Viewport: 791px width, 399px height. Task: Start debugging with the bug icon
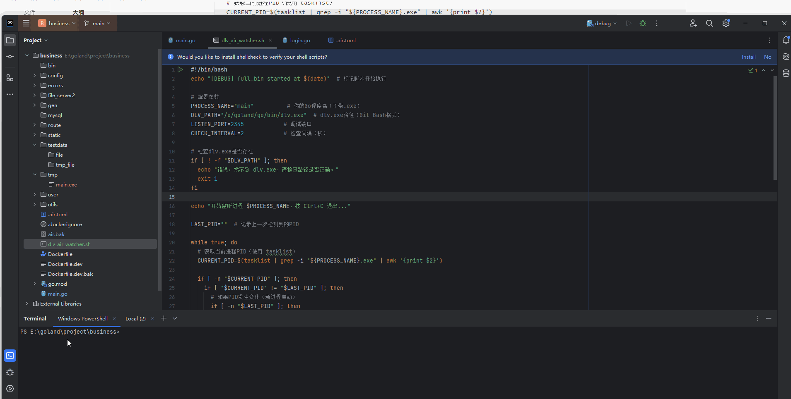click(643, 23)
